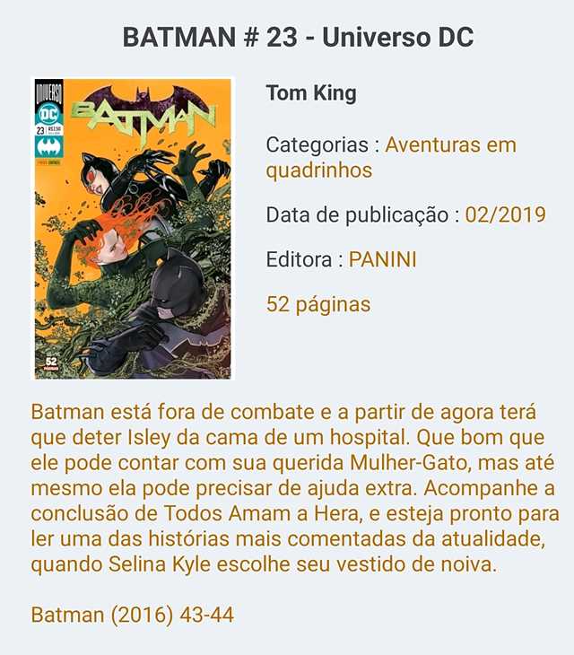
Task: Click the green Batman logo on cover
Action: click(144, 118)
